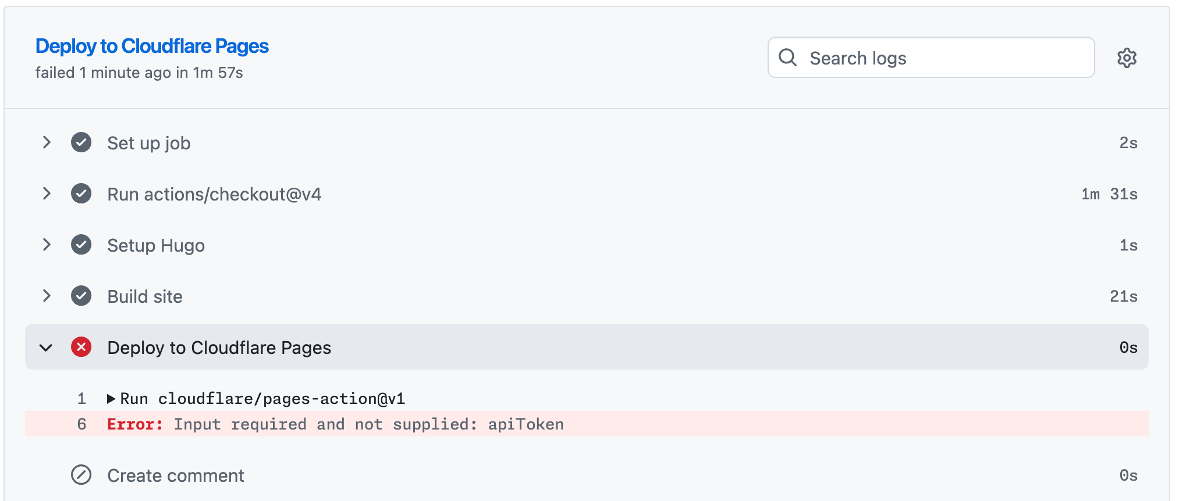This screenshot has height=501, width=1186.
Task: Click the success checkmark for Build site
Action: [81, 296]
